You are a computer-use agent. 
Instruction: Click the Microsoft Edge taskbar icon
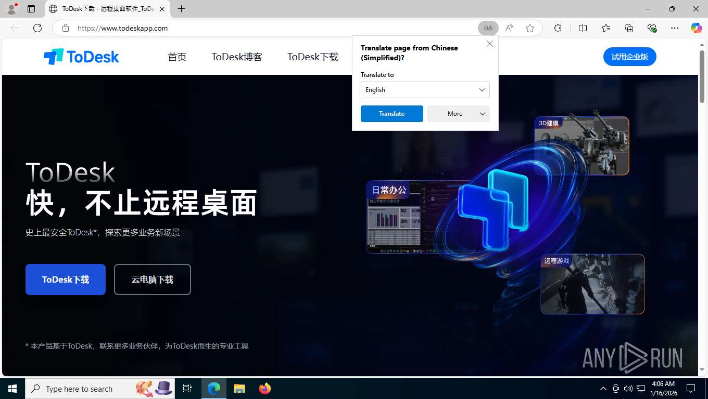[x=214, y=389]
